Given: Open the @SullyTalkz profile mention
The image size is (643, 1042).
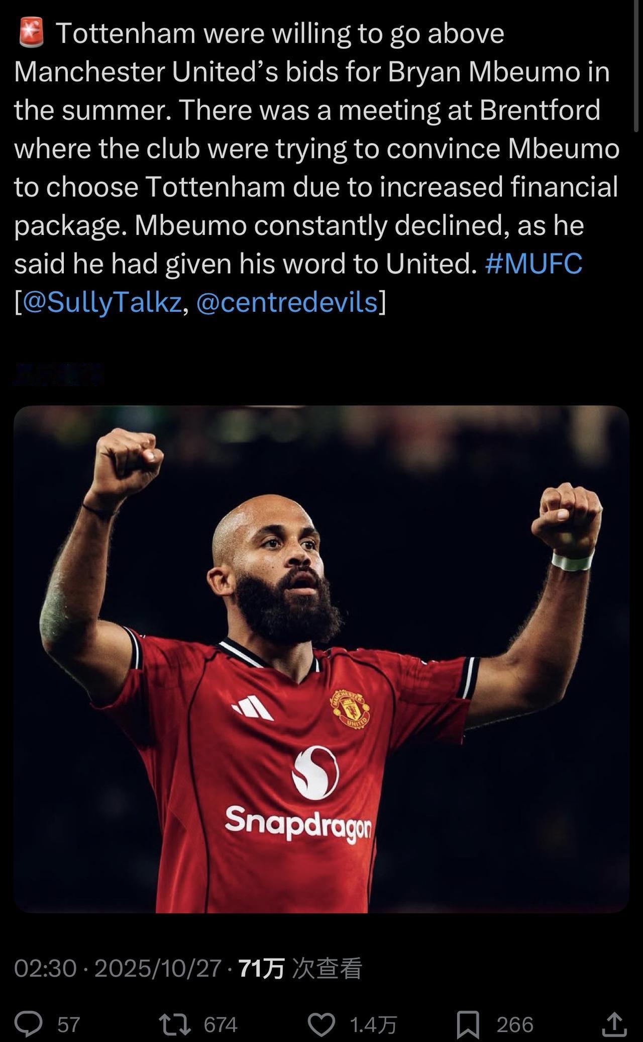Looking at the screenshot, I should tap(102, 302).
